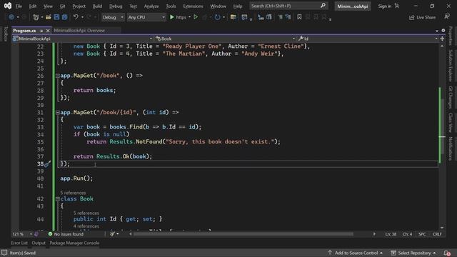Toggle pin on Program.cs tab
The width and height of the screenshot is (457, 257).
click(41, 31)
